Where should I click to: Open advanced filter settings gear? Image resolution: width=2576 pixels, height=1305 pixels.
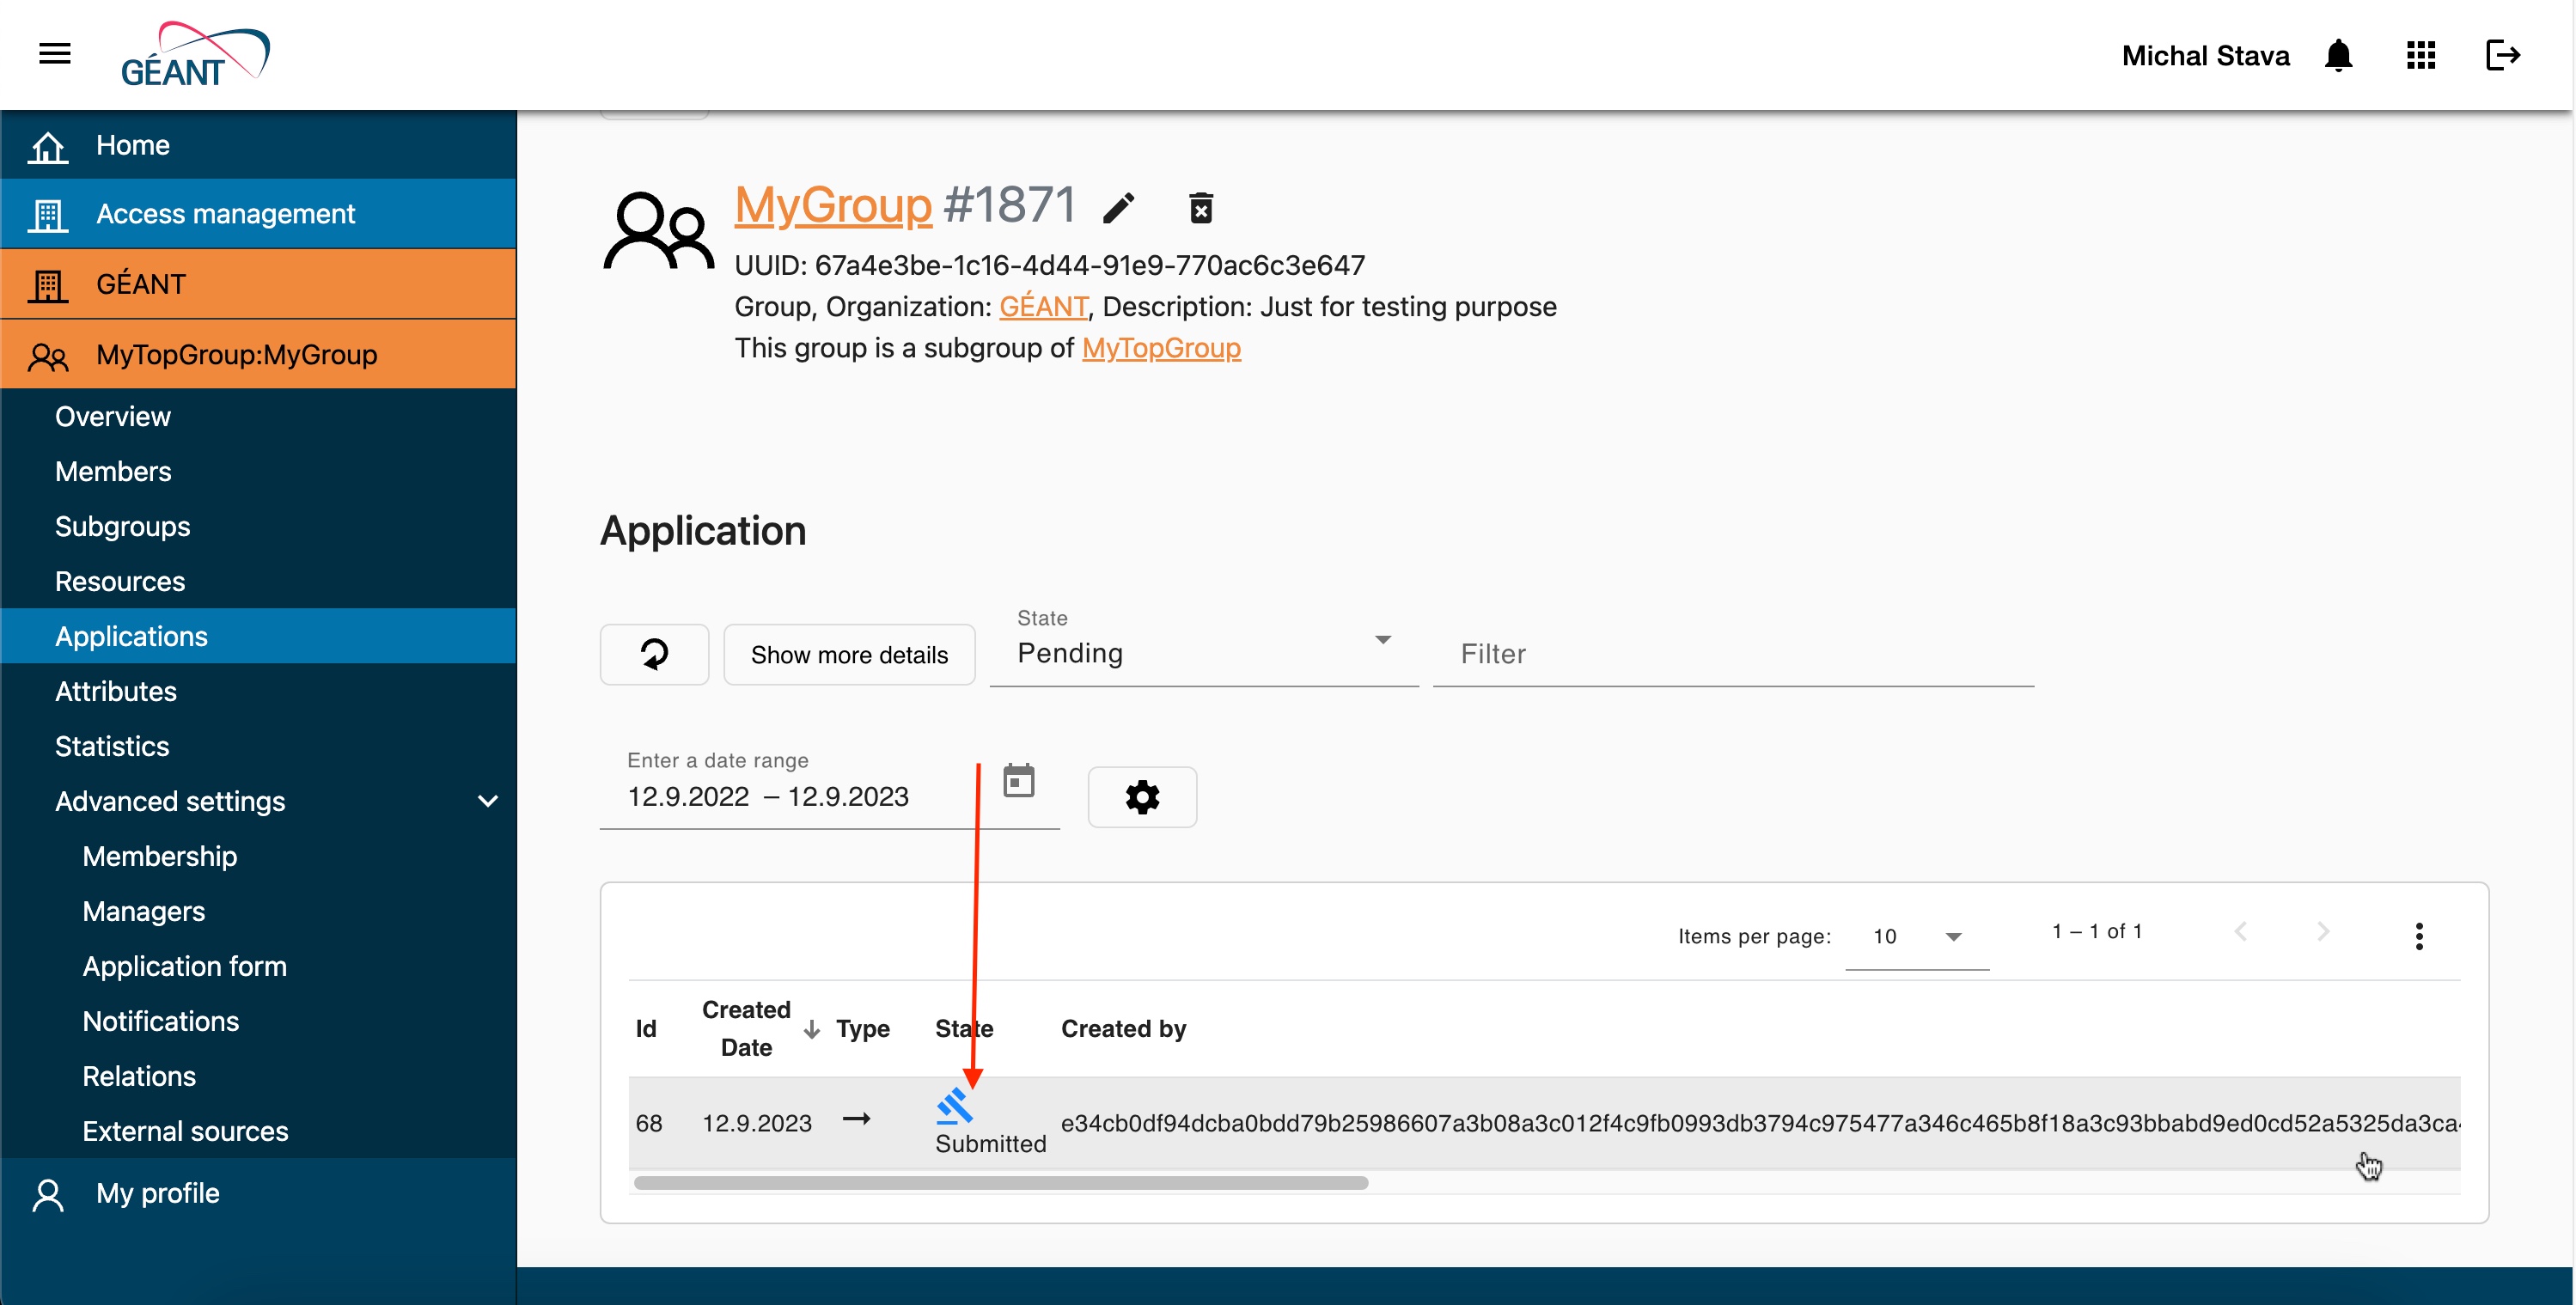(x=1142, y=797)
